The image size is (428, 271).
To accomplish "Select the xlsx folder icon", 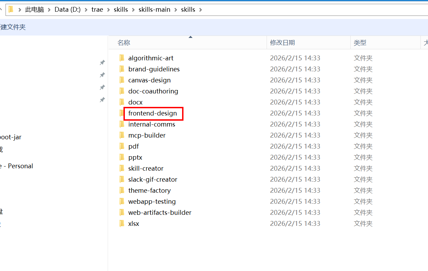I will 122,223.
